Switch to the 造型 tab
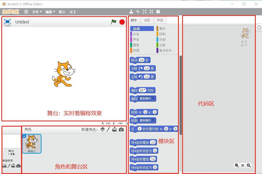 pos(147,20)
